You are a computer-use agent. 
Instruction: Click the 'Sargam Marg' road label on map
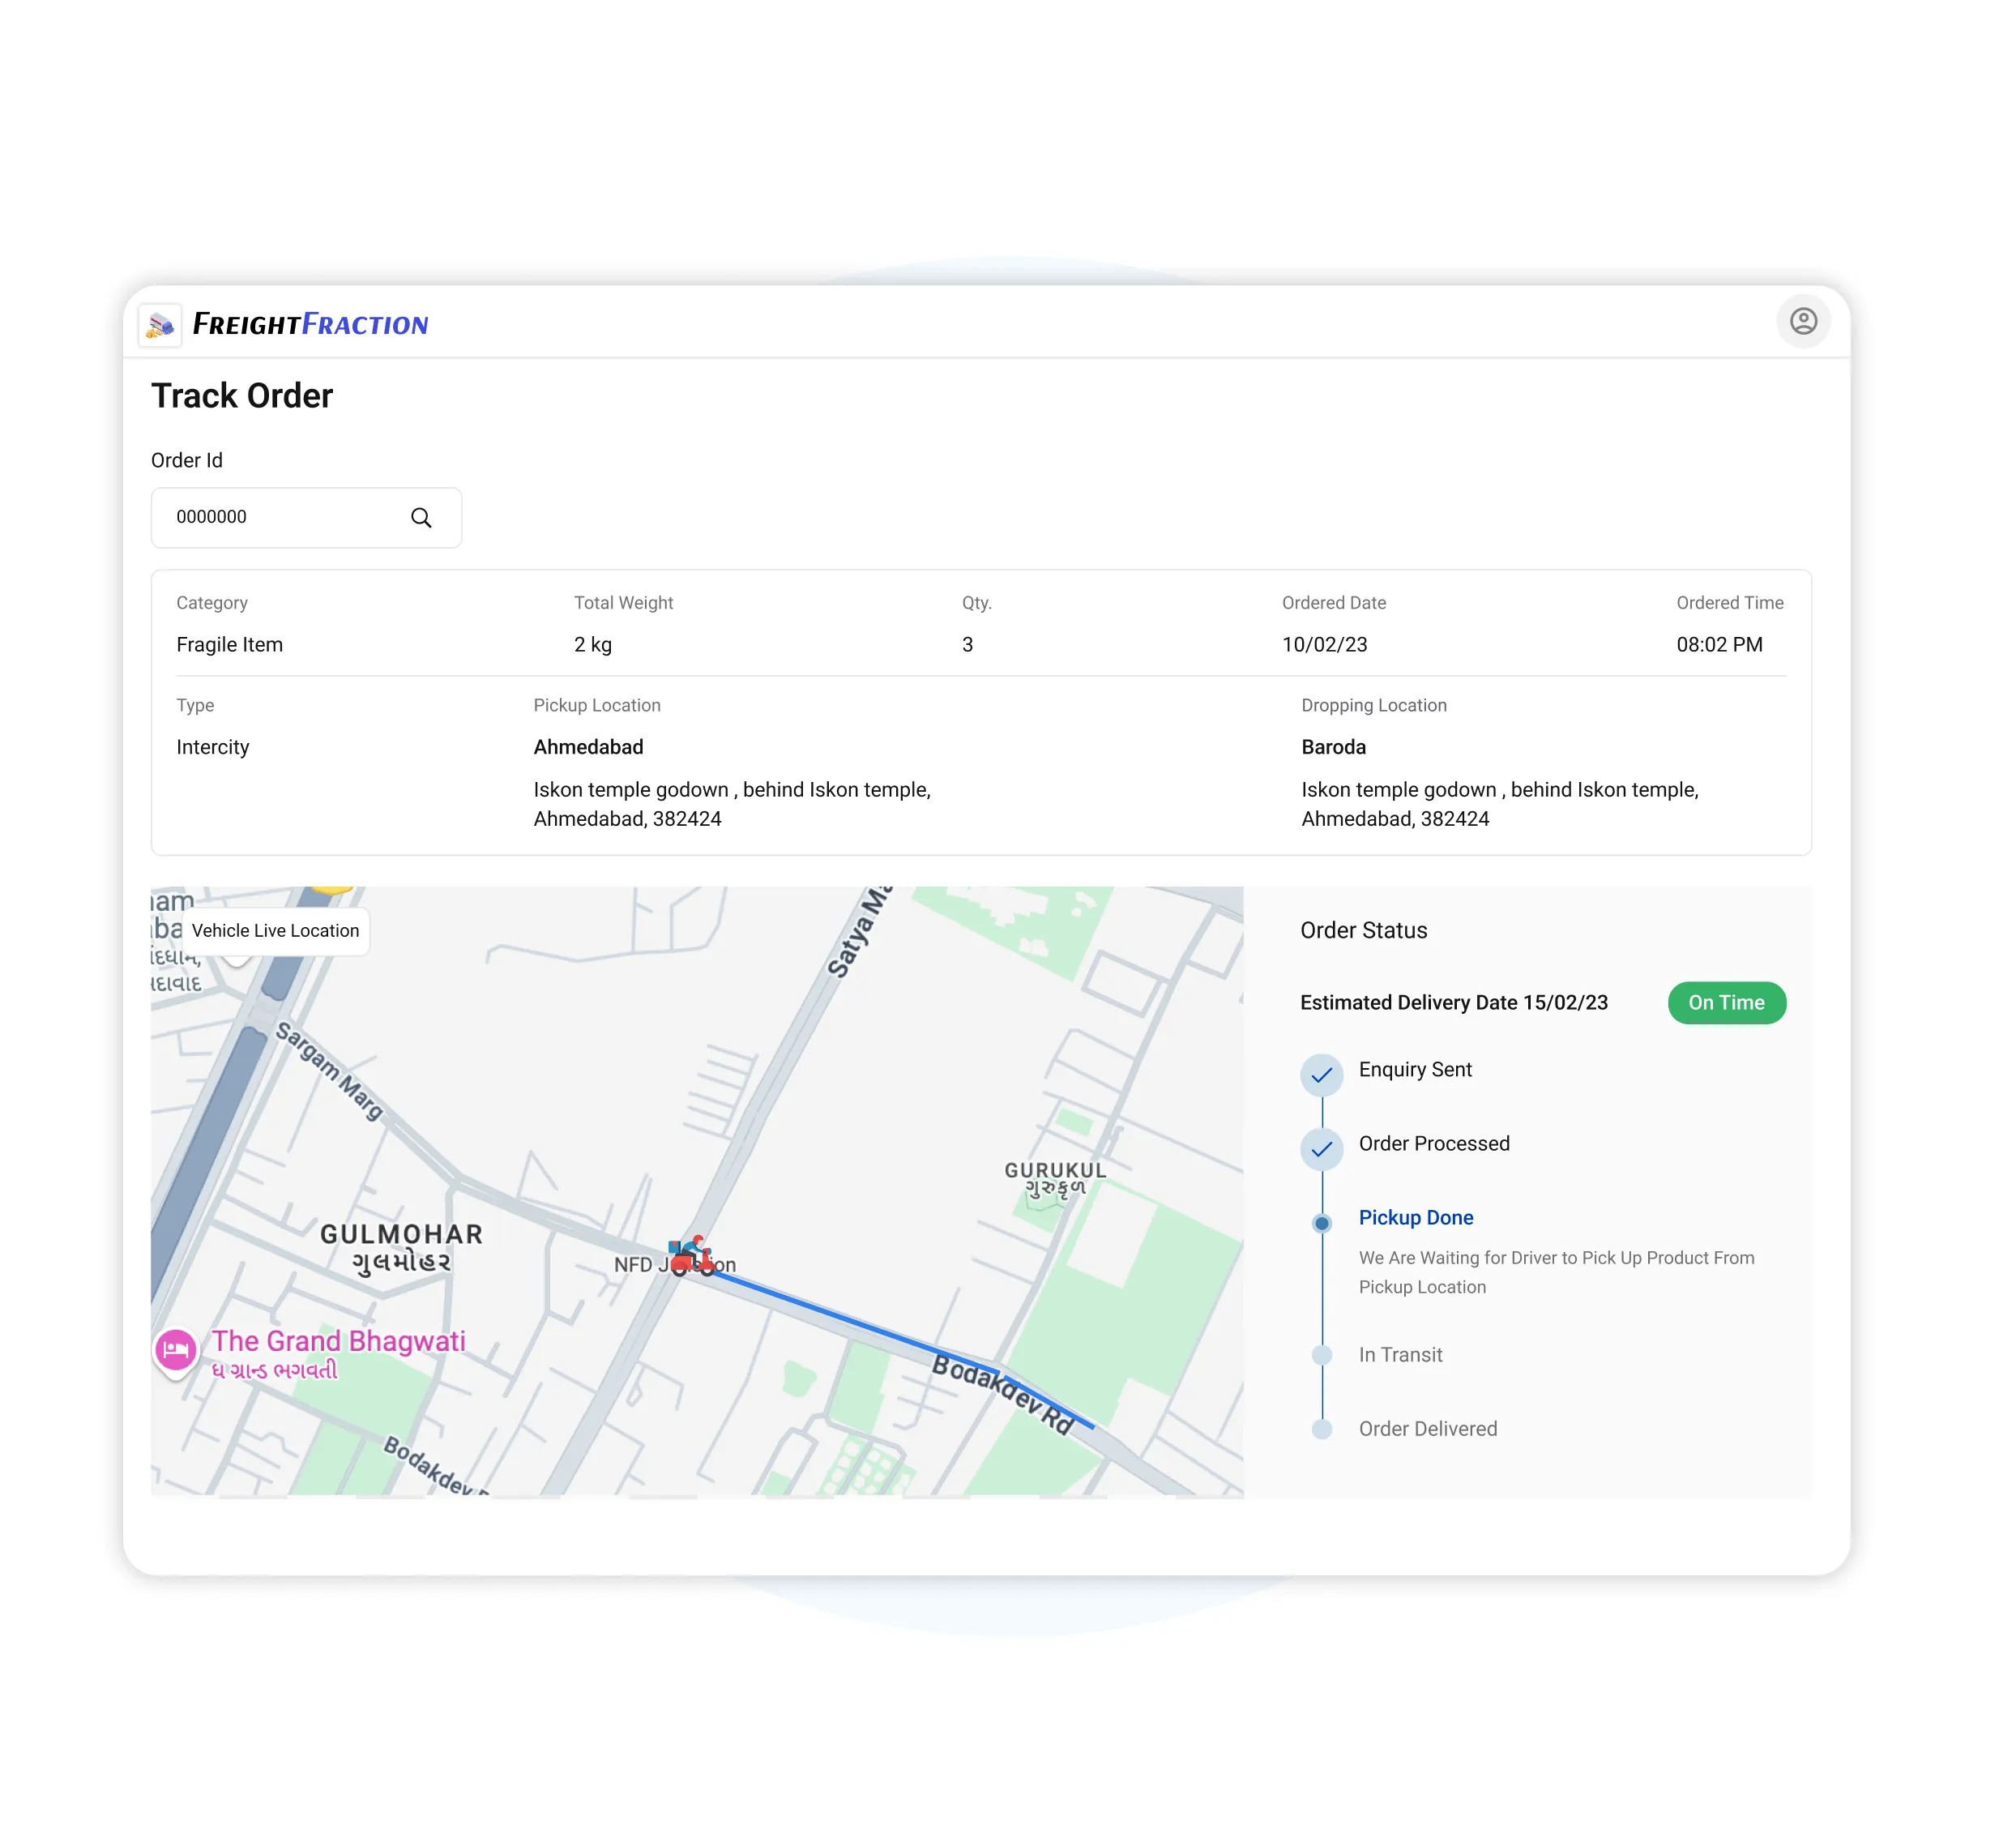point(329,1070)
